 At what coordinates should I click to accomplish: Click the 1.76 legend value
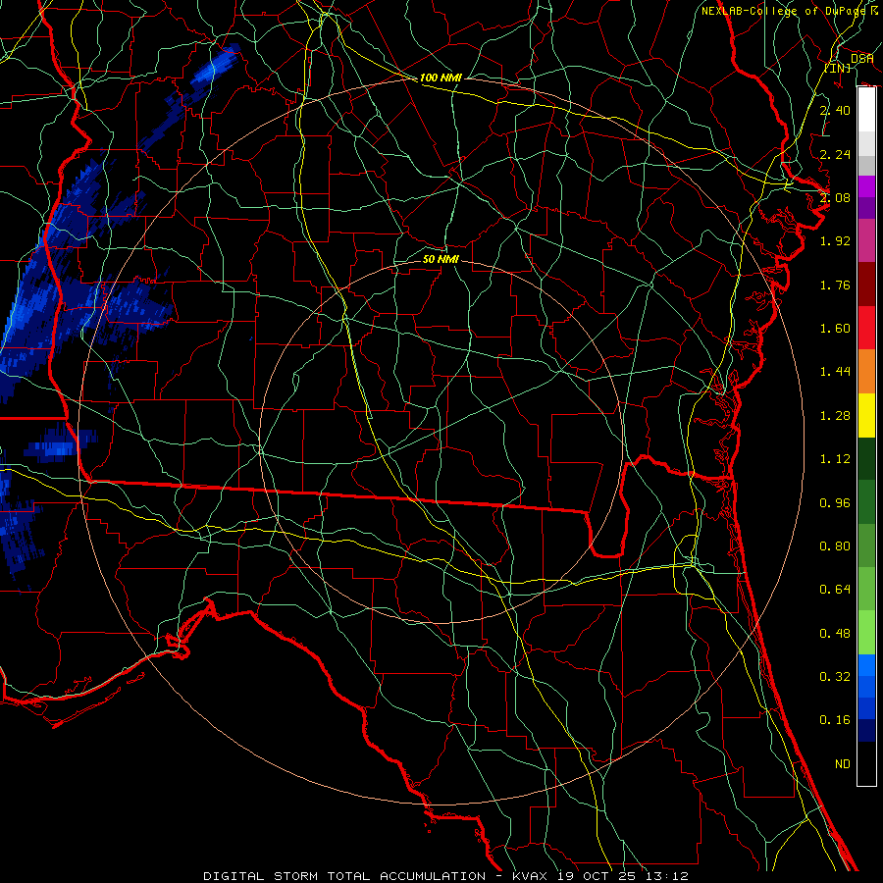835,285
